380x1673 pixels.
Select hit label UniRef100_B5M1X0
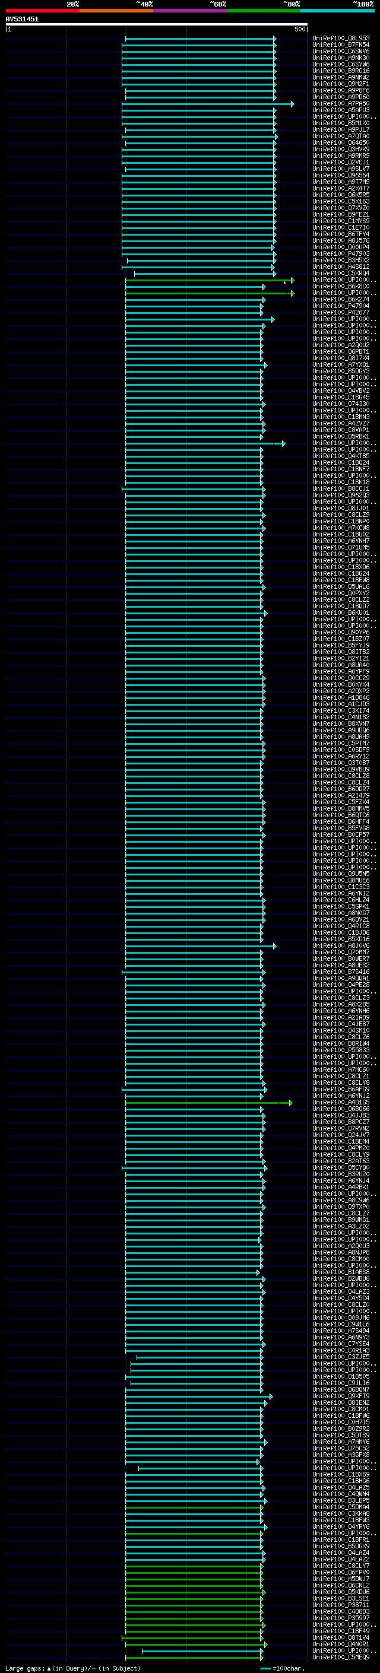341,123
